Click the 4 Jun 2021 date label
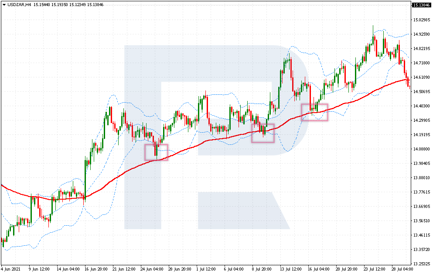The width and height of the screenshot is (433, 274). click(11, 269)
